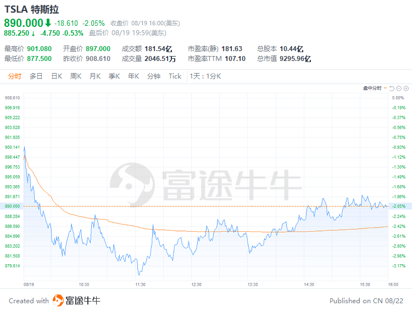Switch to the 多日 multi-day tab
Screen dimensions: 412x312
click(36, 76)
